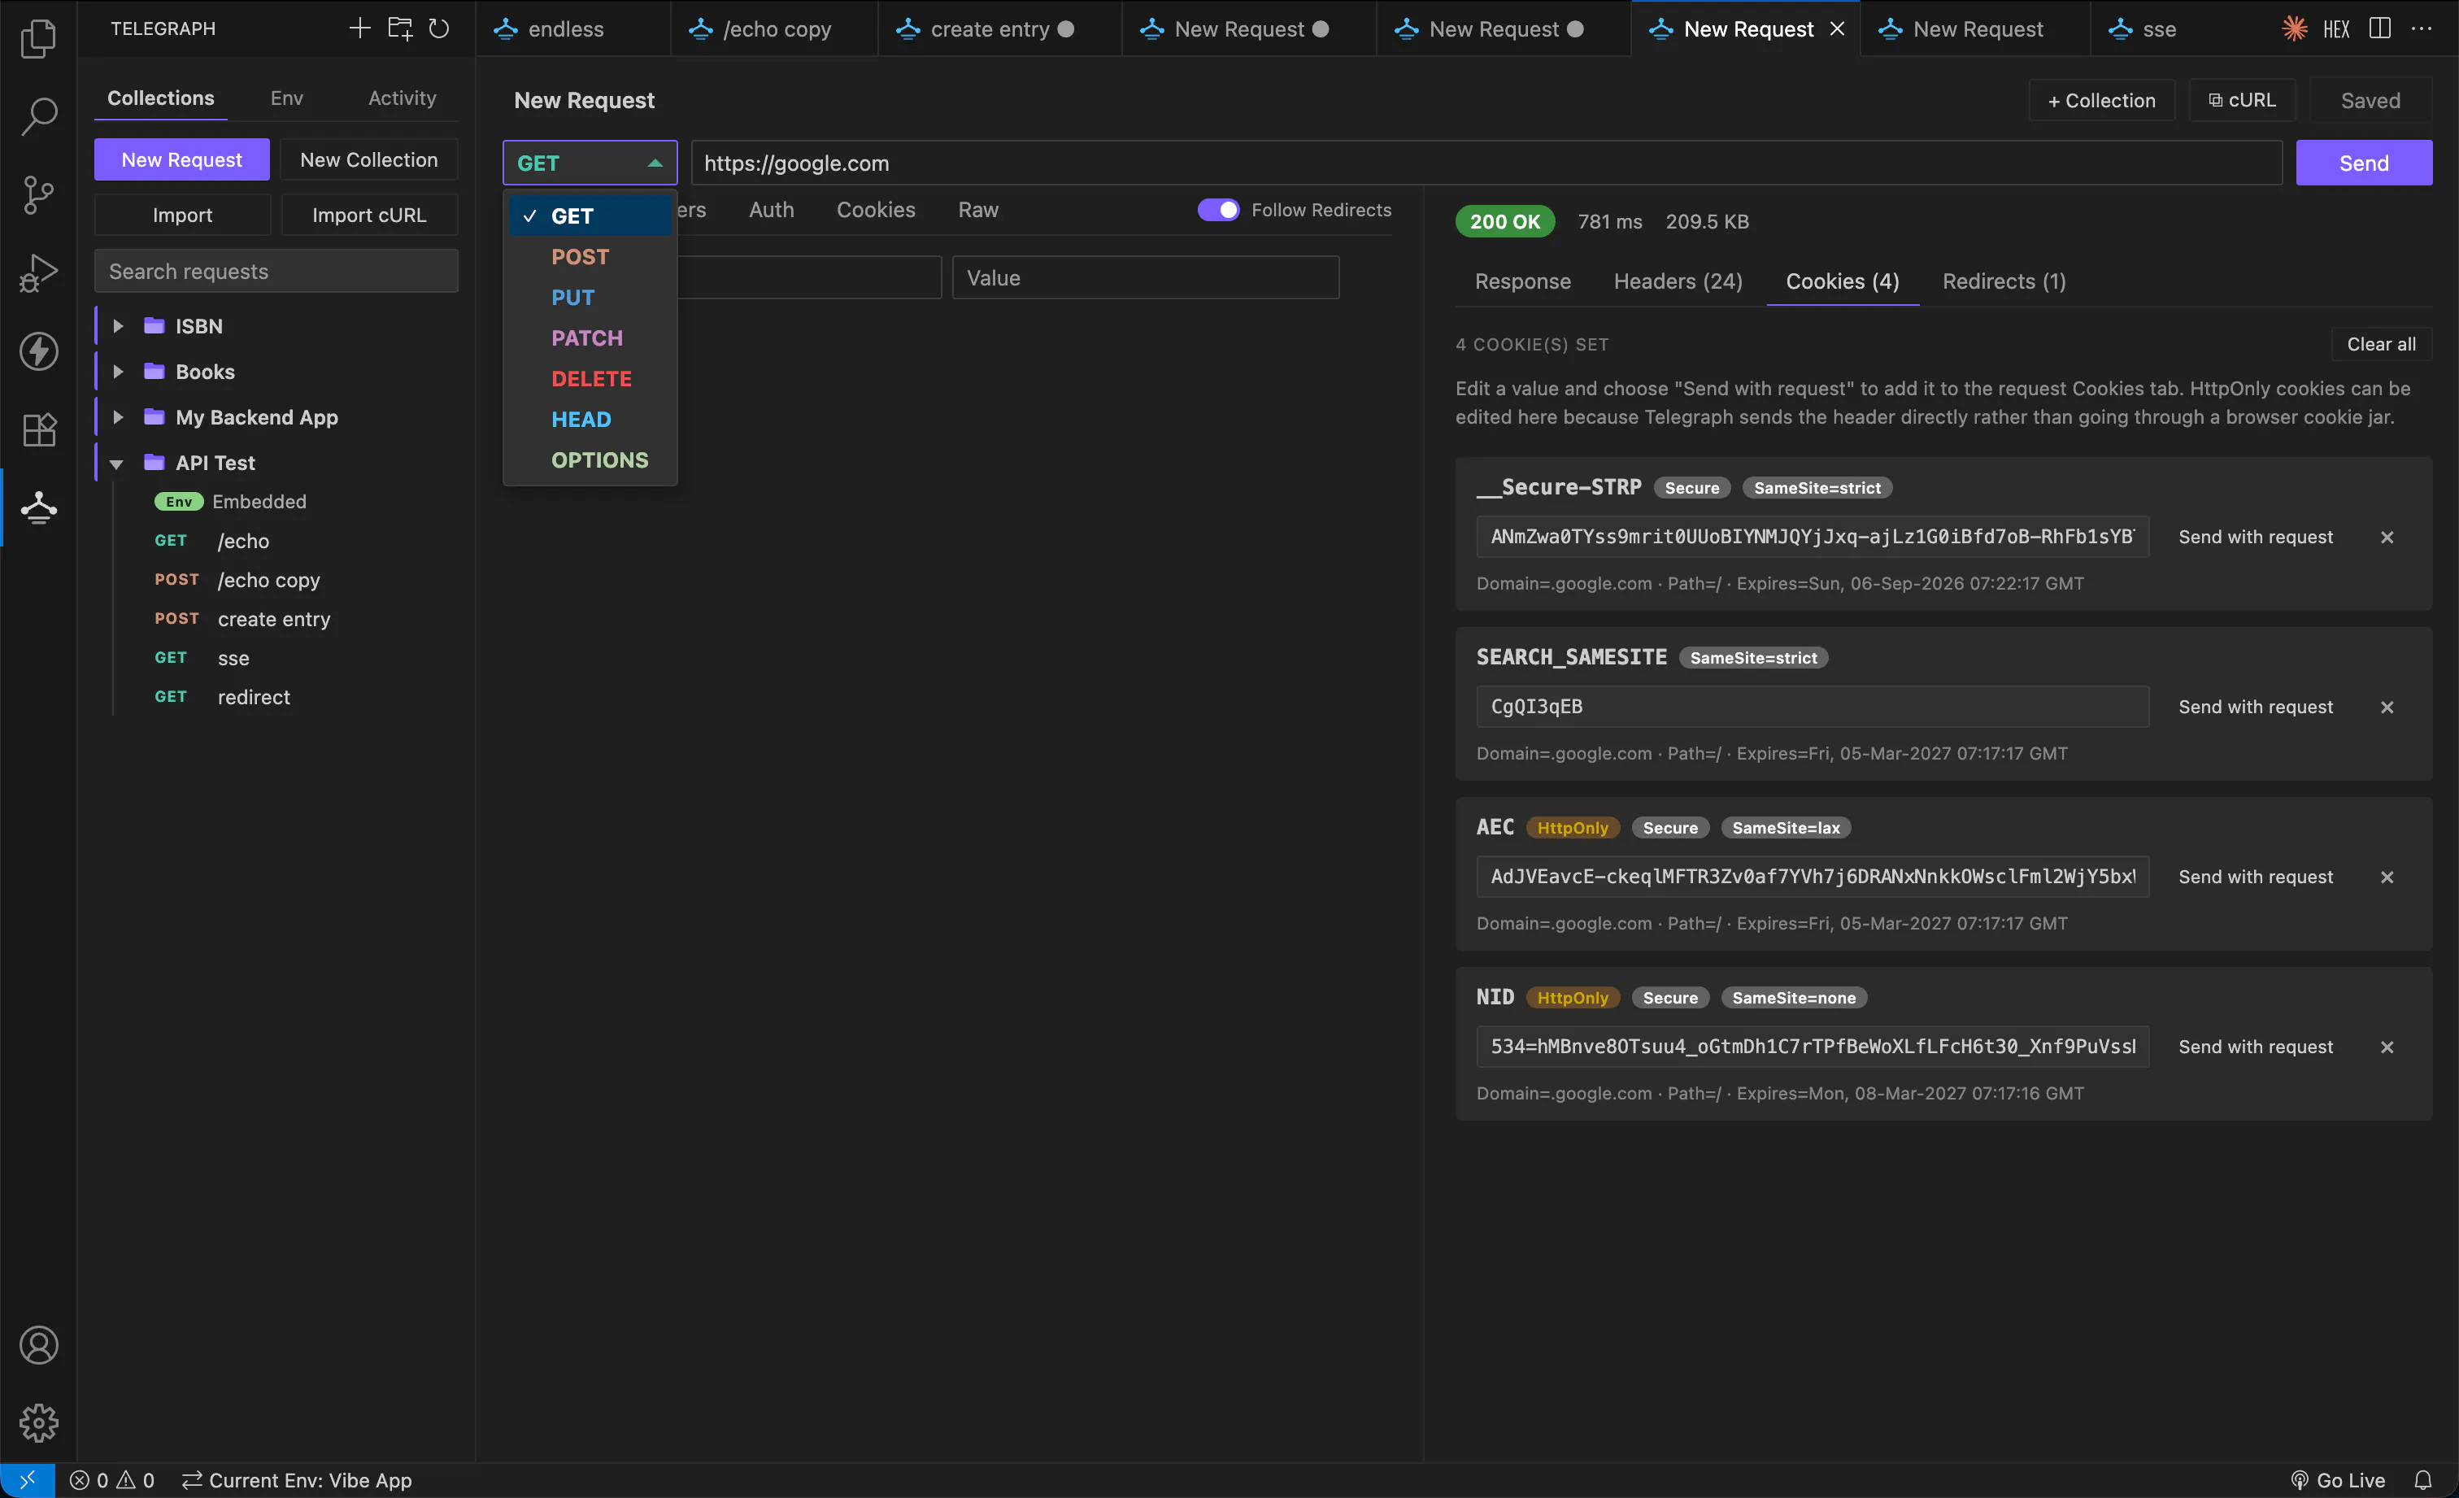Click Clear all cookies
Viewport: 2459px width, 1498px height.
pyautogui.click(x=2380, y=343)
